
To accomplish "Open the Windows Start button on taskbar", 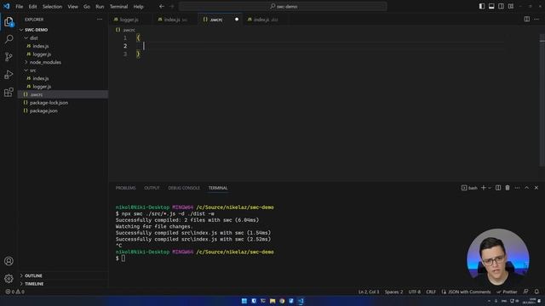I will [244, 301].
